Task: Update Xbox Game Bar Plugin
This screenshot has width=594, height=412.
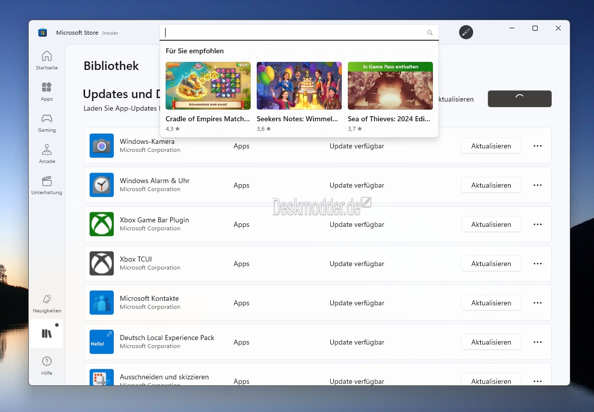Action: coord(491,224)
